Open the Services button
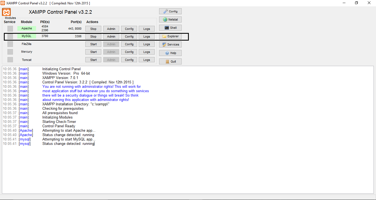The image size is (376, 200). (170, 44)
